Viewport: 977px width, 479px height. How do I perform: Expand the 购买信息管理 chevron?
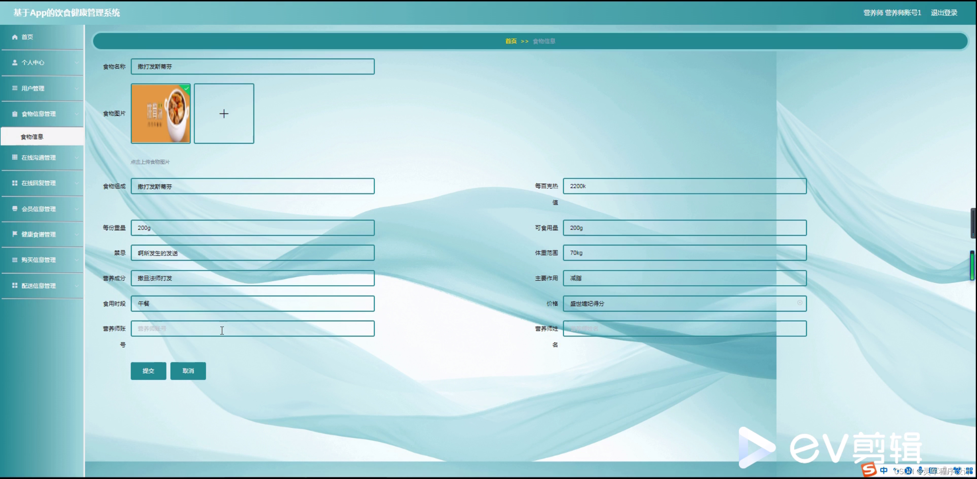point(76,260)
